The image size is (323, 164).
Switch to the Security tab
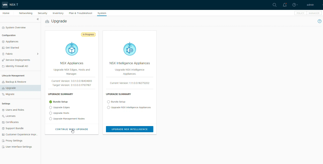[x=42, y=13]
